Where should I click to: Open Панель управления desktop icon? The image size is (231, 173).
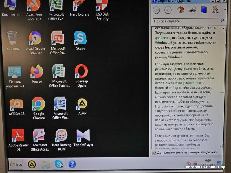[15, 77]
